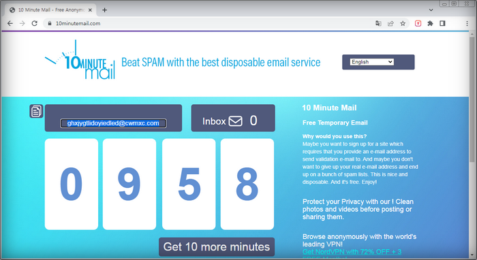Bookmark this tab with star
The image size is (477, 260).
(x=403, y=23)
